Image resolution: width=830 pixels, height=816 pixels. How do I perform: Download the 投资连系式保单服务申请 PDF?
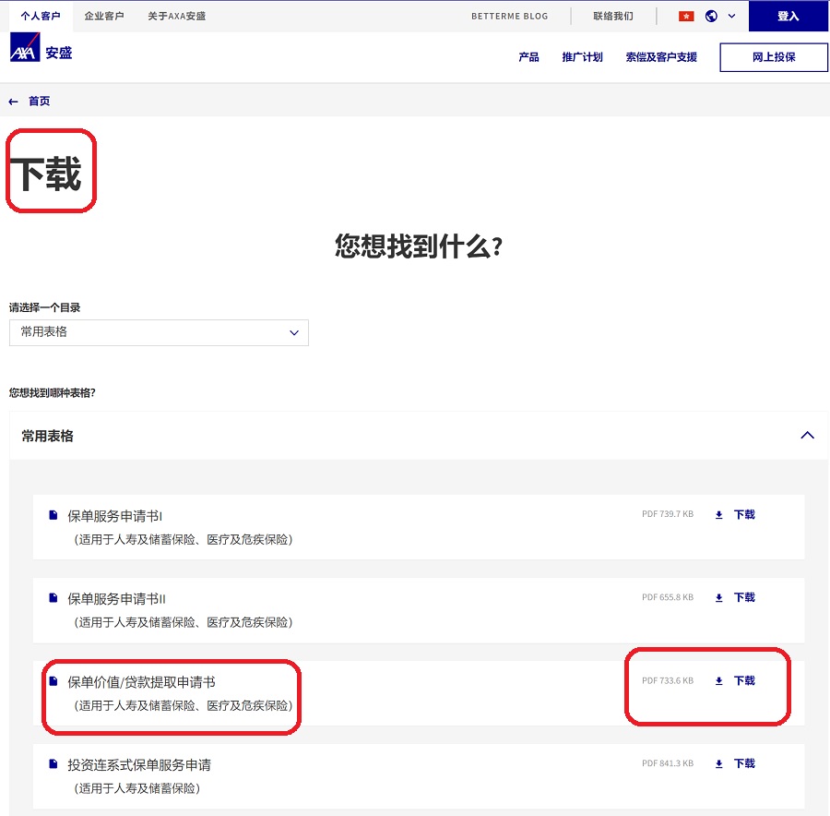743,764
